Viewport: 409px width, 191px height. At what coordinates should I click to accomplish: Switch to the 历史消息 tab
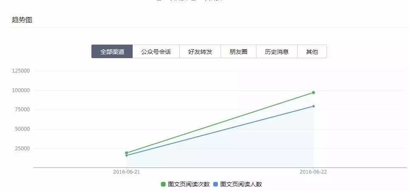(276, 52)
